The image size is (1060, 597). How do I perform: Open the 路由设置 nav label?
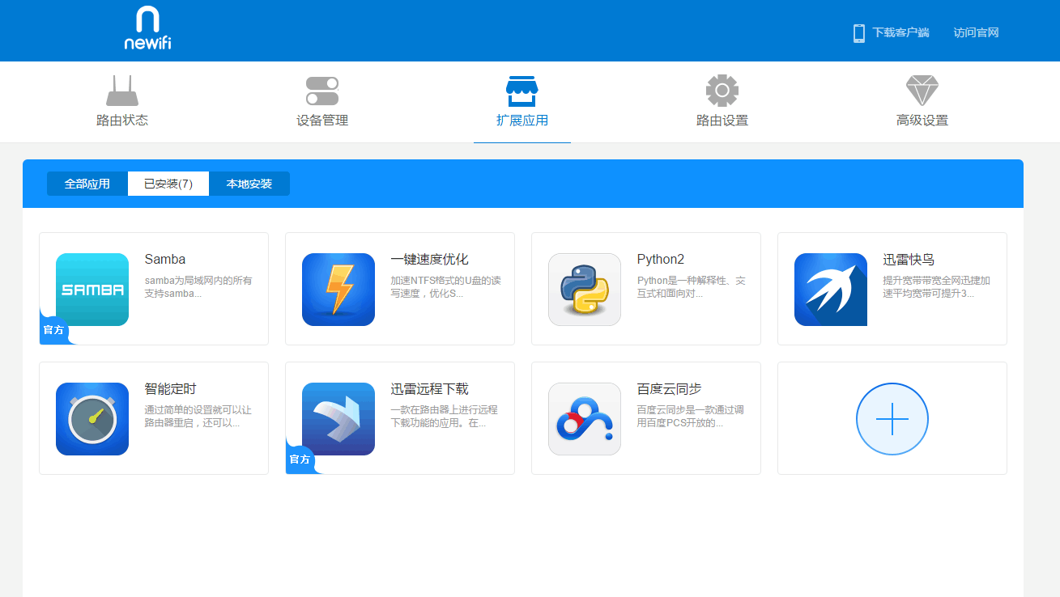coord(722,121)
